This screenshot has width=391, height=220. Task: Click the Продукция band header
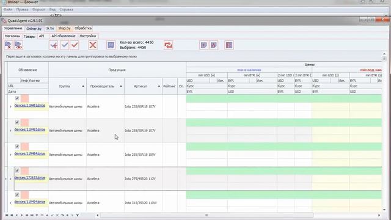point(117,70)
